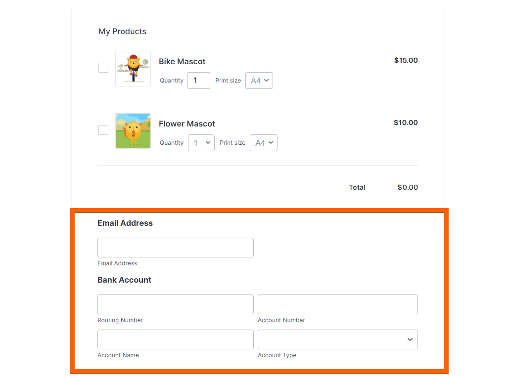Click the Flower Mascot product thumbnail
Image resolution: width=510 pixels, height=377 pixels.
(133, 131)
